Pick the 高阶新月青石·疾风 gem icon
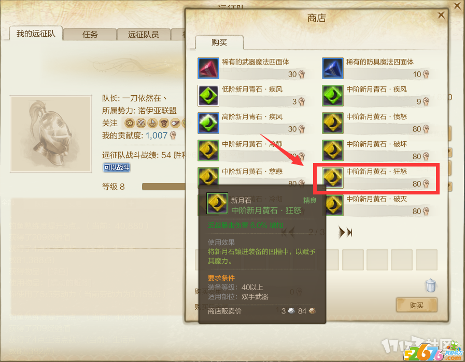Image resolution: width=465 pixels, height=362 pixels. [208, 123]
